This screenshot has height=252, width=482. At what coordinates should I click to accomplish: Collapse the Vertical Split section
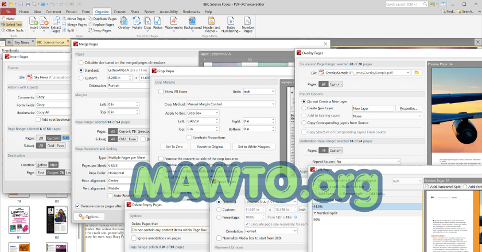pyautogui.click(x=316, y=213)
